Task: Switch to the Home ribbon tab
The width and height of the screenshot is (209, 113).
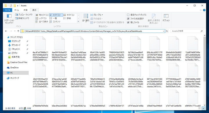Action: (17, 10)
